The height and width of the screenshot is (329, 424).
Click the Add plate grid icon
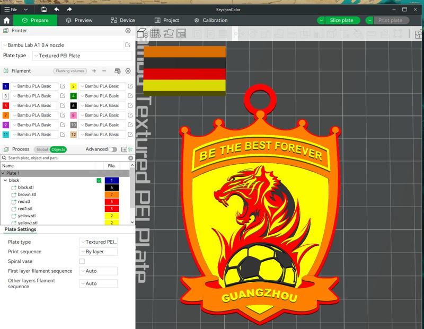click(x=155, y=33)
